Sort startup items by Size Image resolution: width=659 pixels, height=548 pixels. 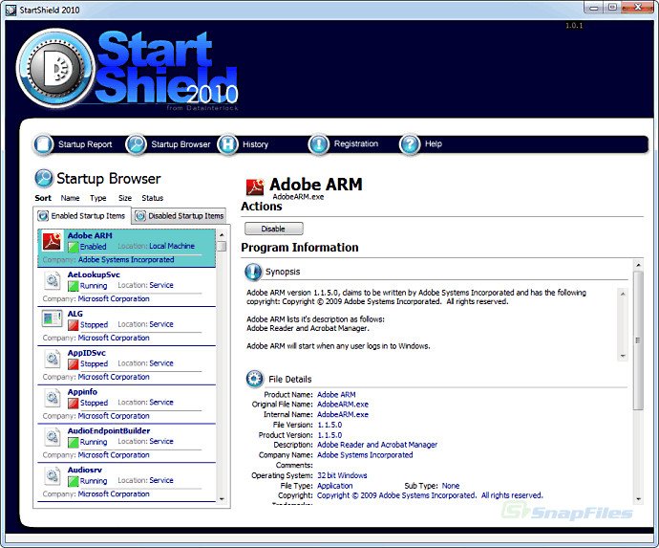[x=125, y=198]
